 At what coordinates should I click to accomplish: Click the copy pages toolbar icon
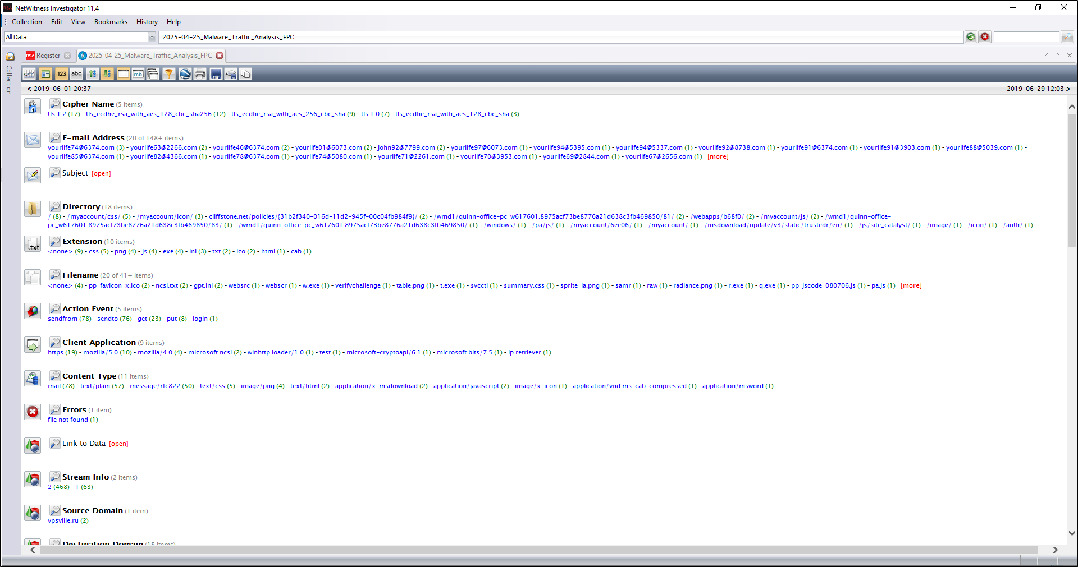tap(245, 74)
